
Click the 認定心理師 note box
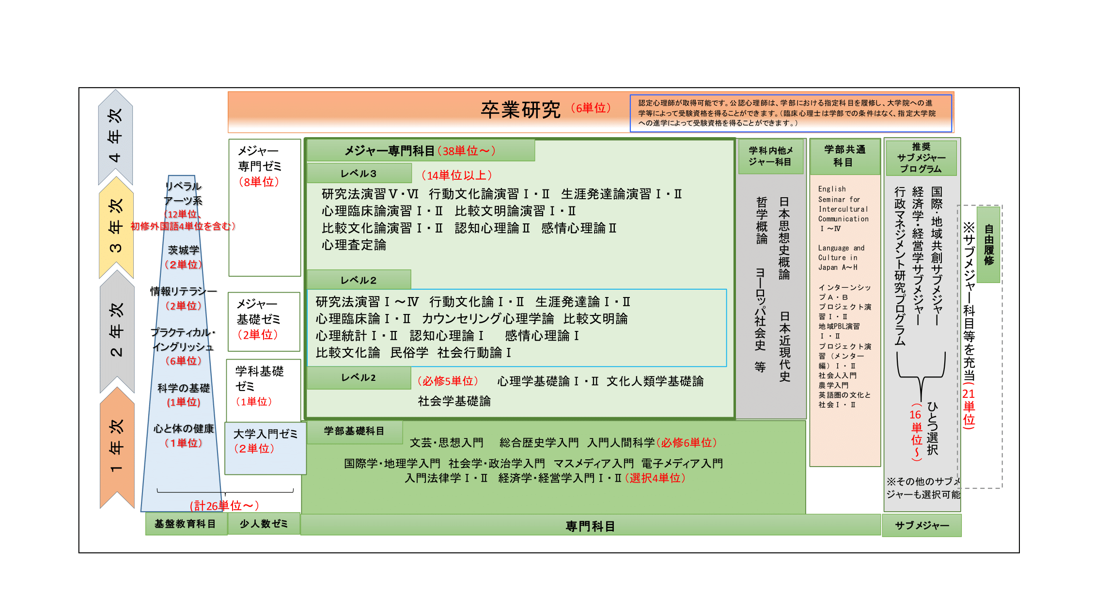(x=791, y=113)
